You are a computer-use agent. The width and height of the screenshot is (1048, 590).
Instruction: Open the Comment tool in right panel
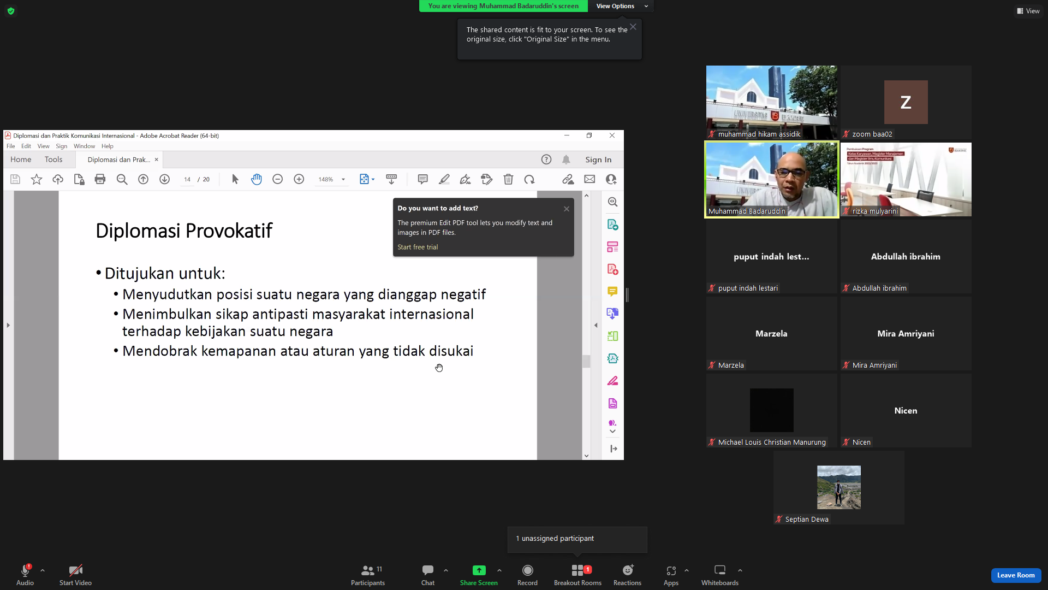point(612,292)
